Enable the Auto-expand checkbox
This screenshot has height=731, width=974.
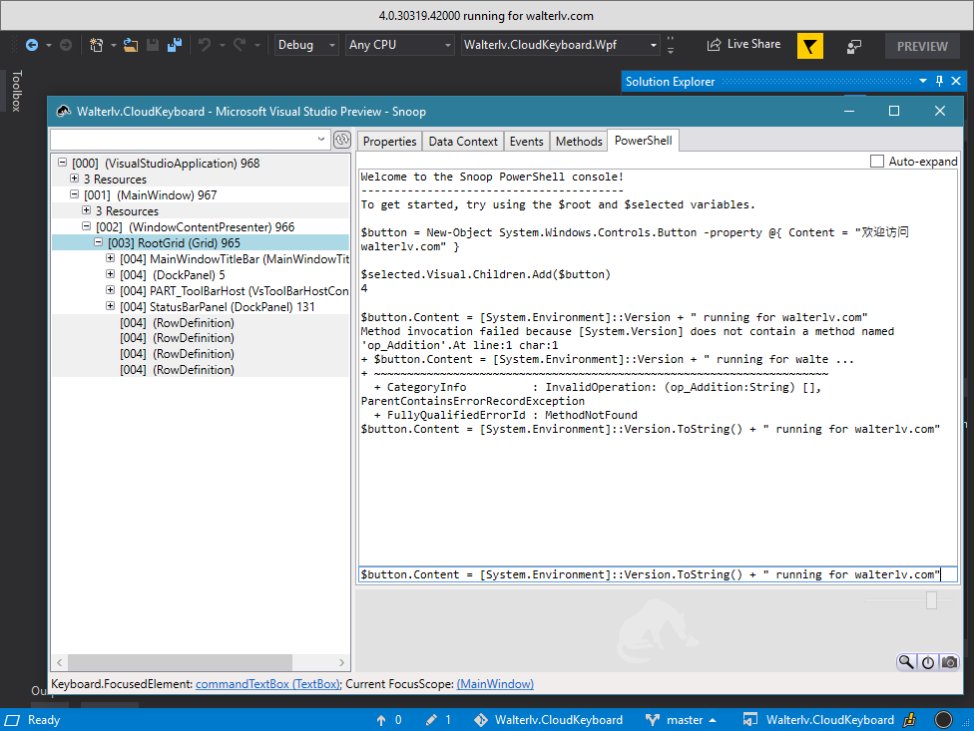tap(877, 161)
